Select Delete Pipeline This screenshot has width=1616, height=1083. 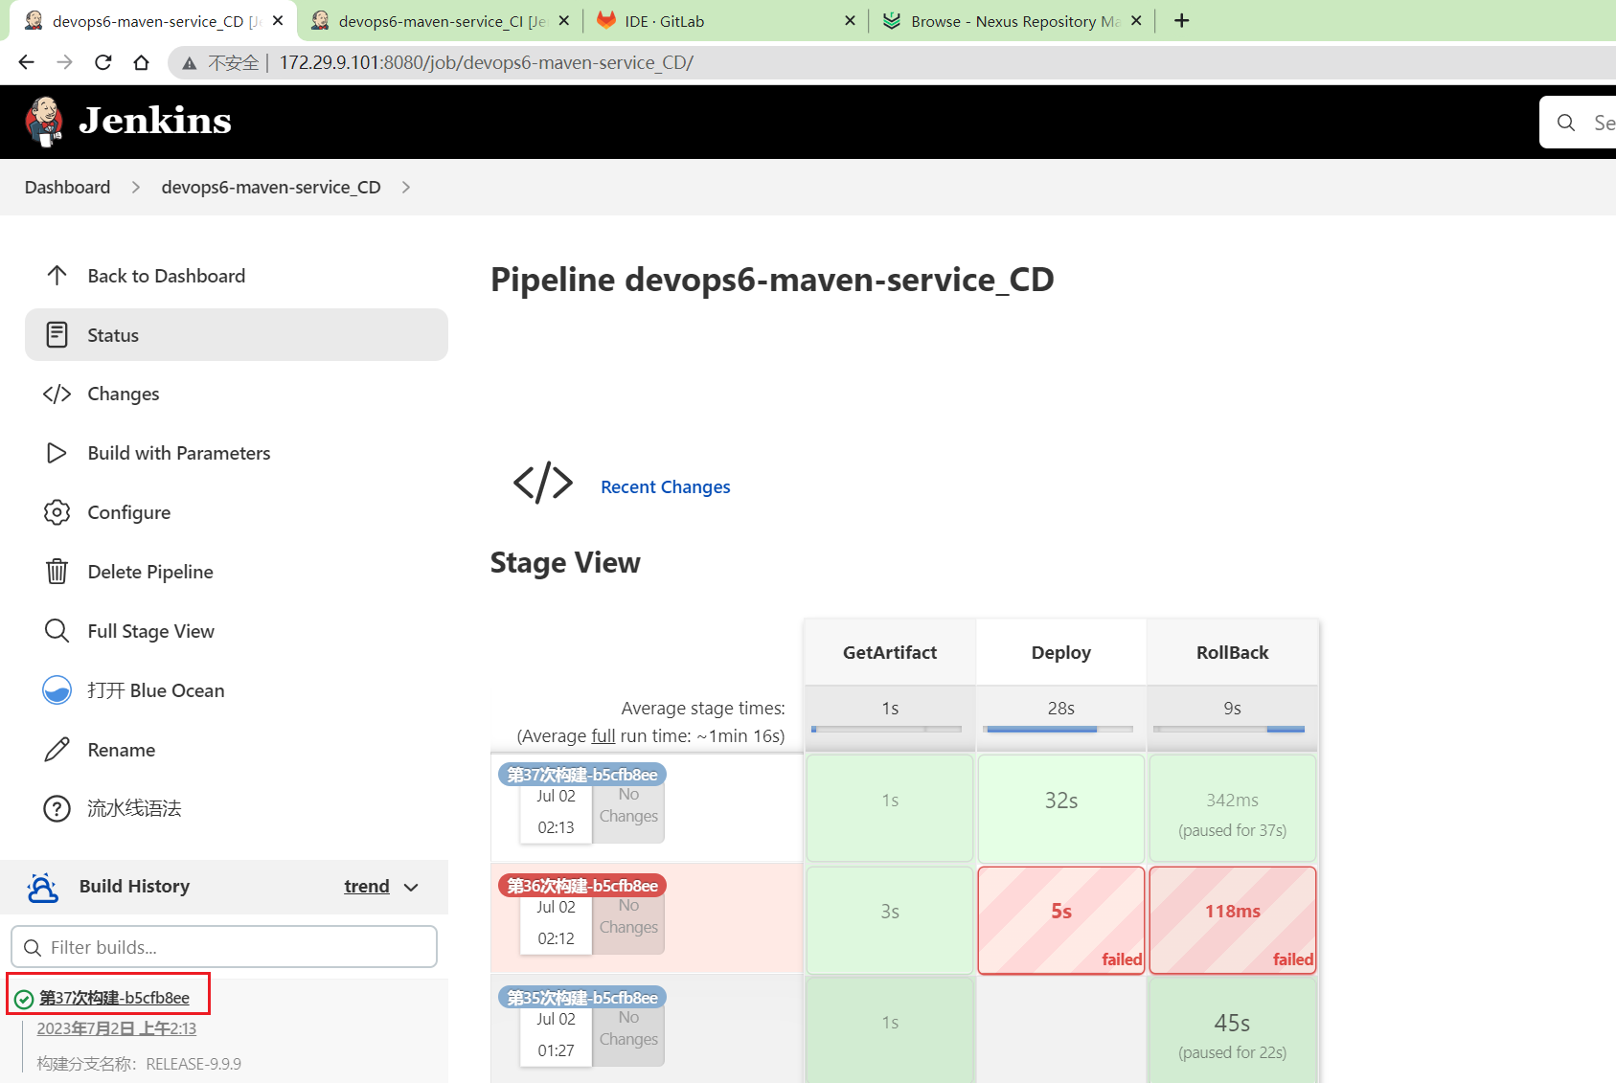[x=237, y=572]
